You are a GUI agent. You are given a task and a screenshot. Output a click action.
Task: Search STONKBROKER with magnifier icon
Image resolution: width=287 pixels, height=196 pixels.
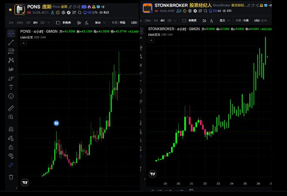(205, 11)
